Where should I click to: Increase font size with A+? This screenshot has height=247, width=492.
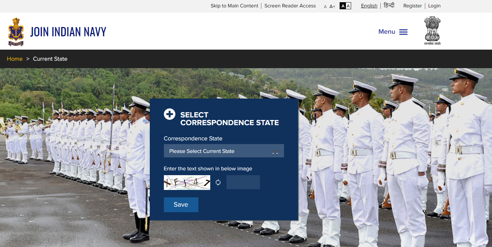[332, 6]
